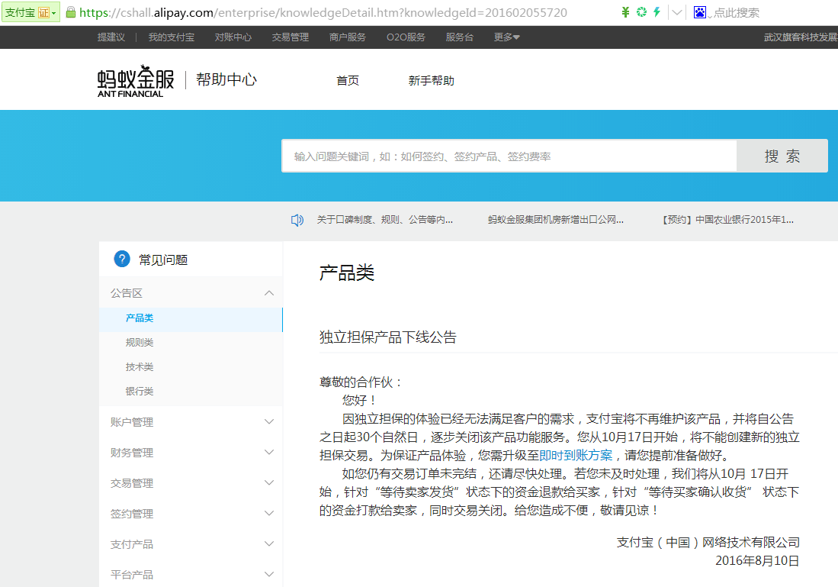This screenshot has width=838, height=587.
Task: Expand the 更多 menu in top bar
Action: click(x=506, y=37)
